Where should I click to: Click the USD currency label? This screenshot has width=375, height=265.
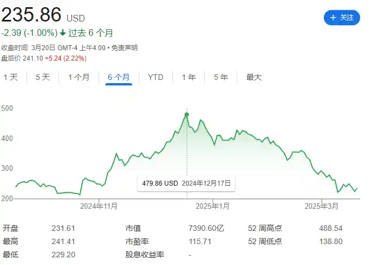point(75,18)
